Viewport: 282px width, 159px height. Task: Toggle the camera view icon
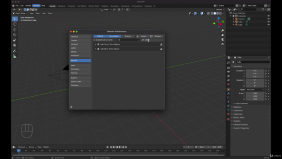coord(223,39)
